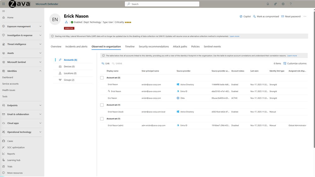The height and width of the screenshot is (177, 315).
Task: Select Devices (0) in side list
Action: coord(69,66)
